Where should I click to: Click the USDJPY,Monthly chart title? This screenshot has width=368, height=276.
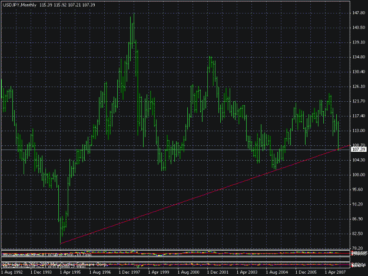pos(19,5)
